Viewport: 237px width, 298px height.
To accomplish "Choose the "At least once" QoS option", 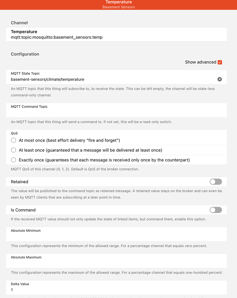I will coord(13,150).
